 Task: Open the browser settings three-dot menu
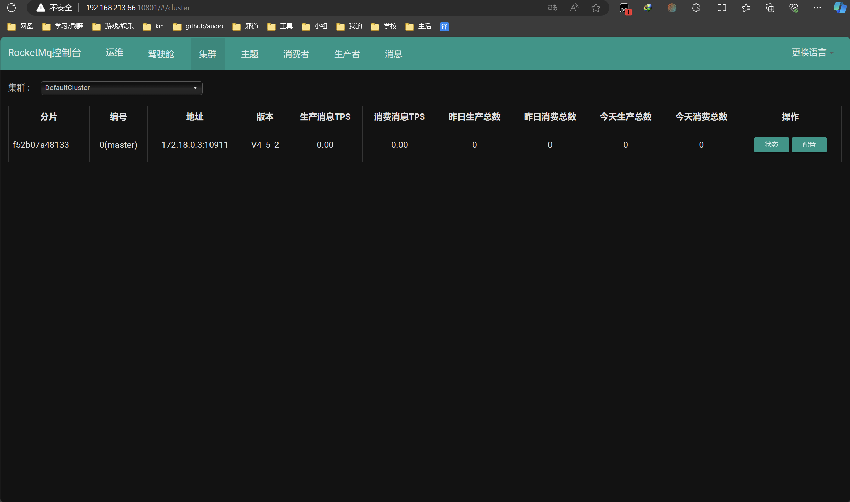817,8
